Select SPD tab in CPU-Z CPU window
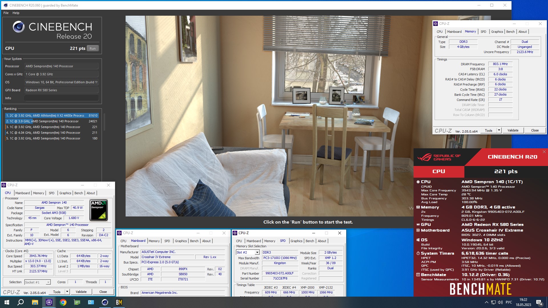The width and height of the screenshot is (548, 308). (51, 193)
